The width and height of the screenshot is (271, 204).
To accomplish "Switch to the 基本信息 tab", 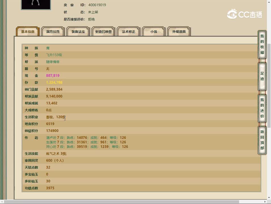I will point(28,31).
